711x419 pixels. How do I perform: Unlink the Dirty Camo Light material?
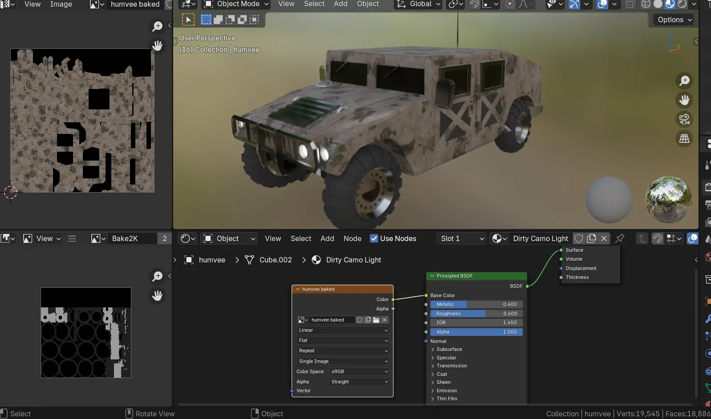tap(604, 238)
